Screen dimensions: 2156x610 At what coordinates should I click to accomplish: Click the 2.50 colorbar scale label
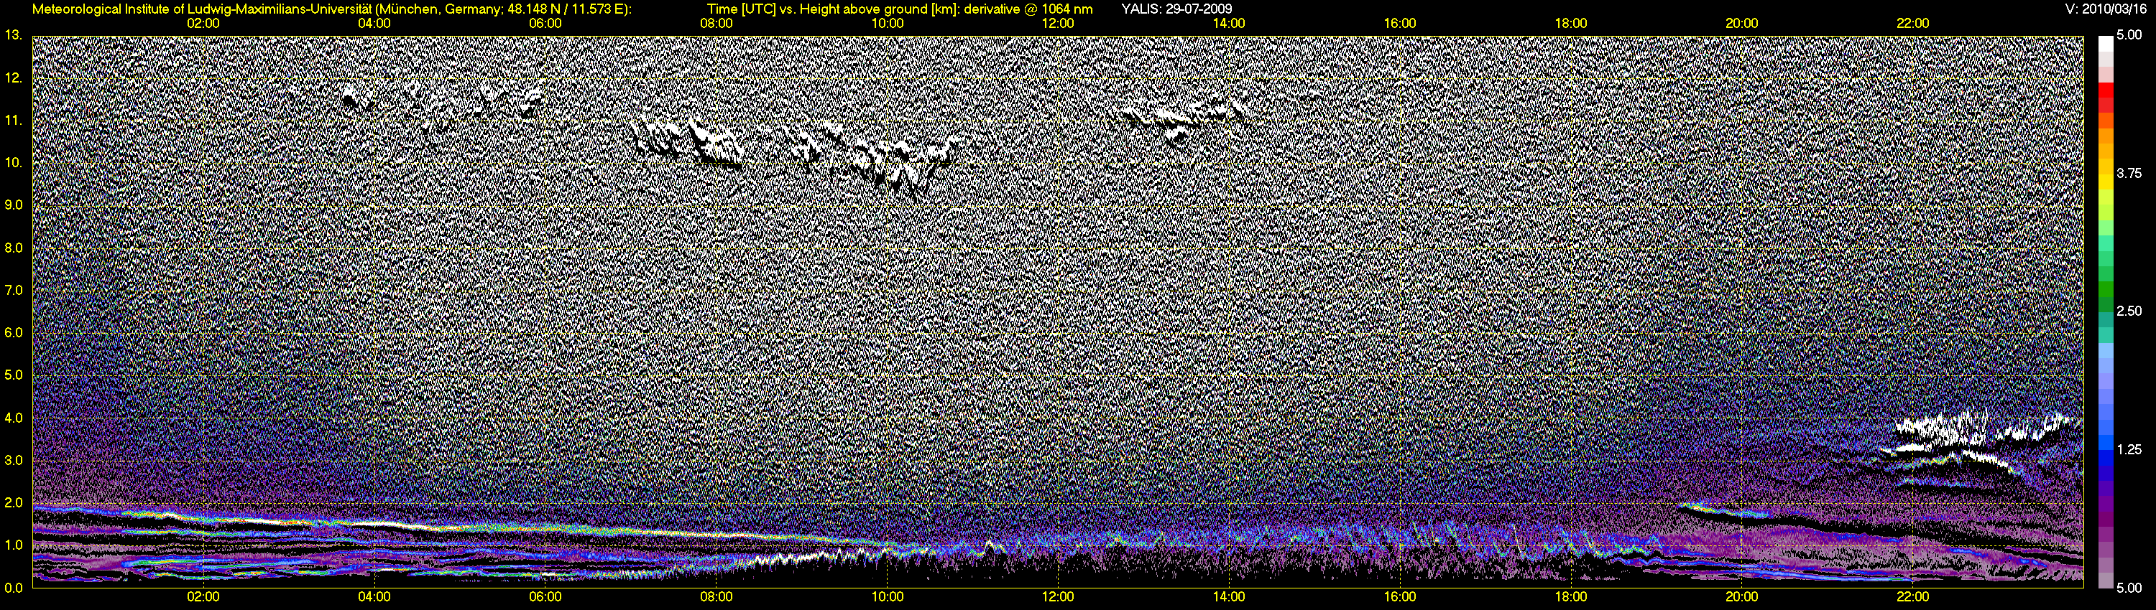pyautogui.click(x=2129, y=311)
